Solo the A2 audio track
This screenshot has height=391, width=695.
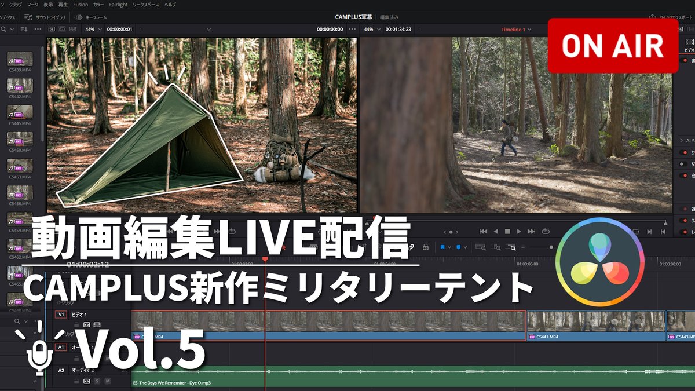pyautogui.click(x=97, y=381)
